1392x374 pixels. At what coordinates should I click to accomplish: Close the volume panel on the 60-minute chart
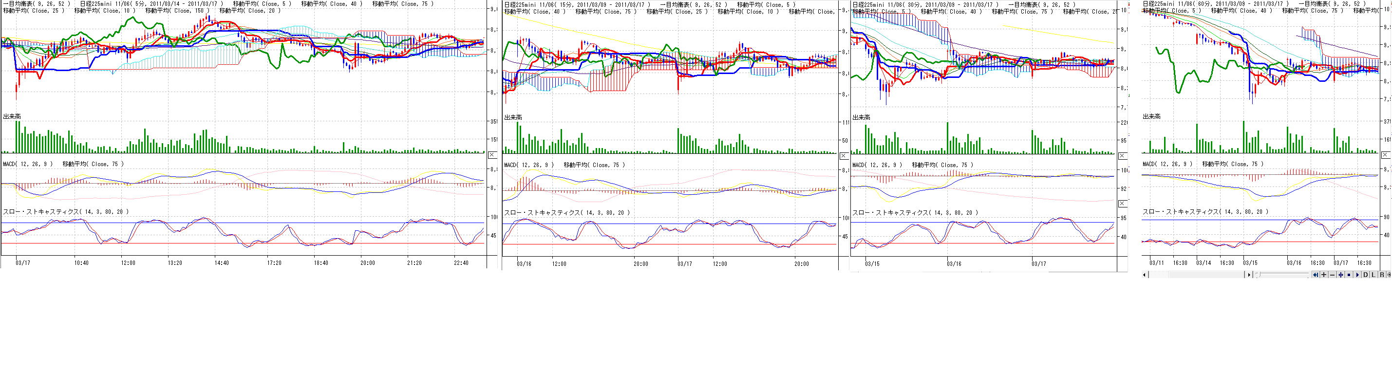pyautogui.click(x=1385, y=155)
